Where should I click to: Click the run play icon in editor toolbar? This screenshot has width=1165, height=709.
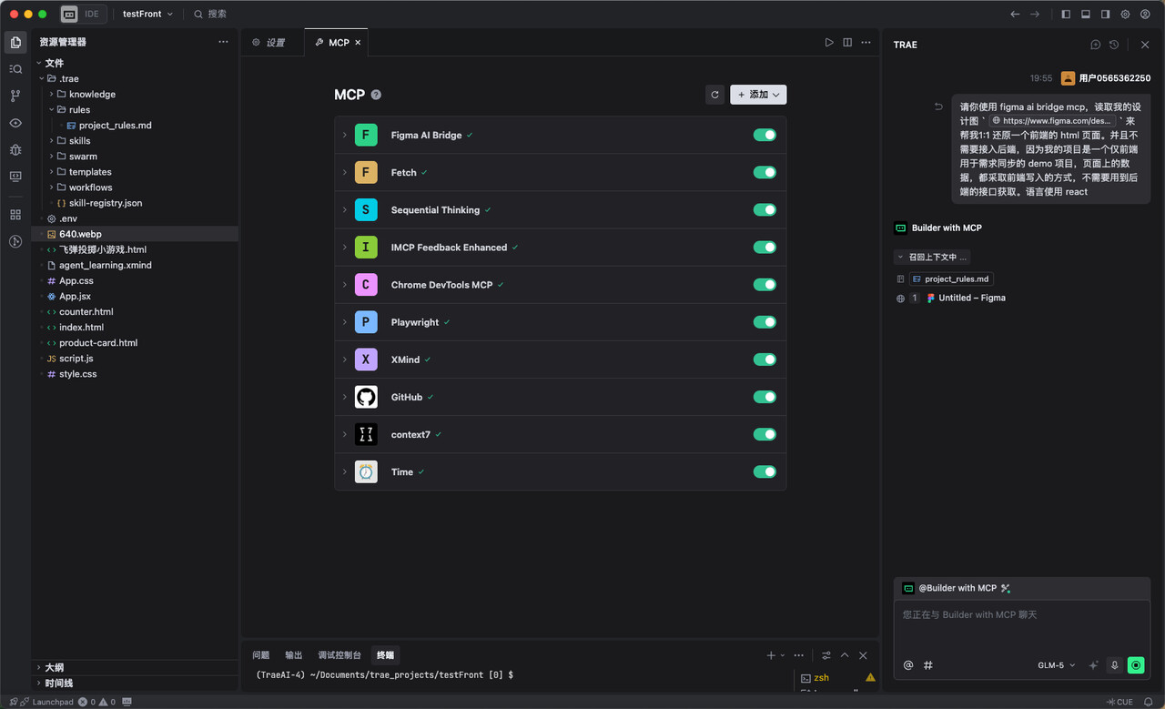coord(829,43)
